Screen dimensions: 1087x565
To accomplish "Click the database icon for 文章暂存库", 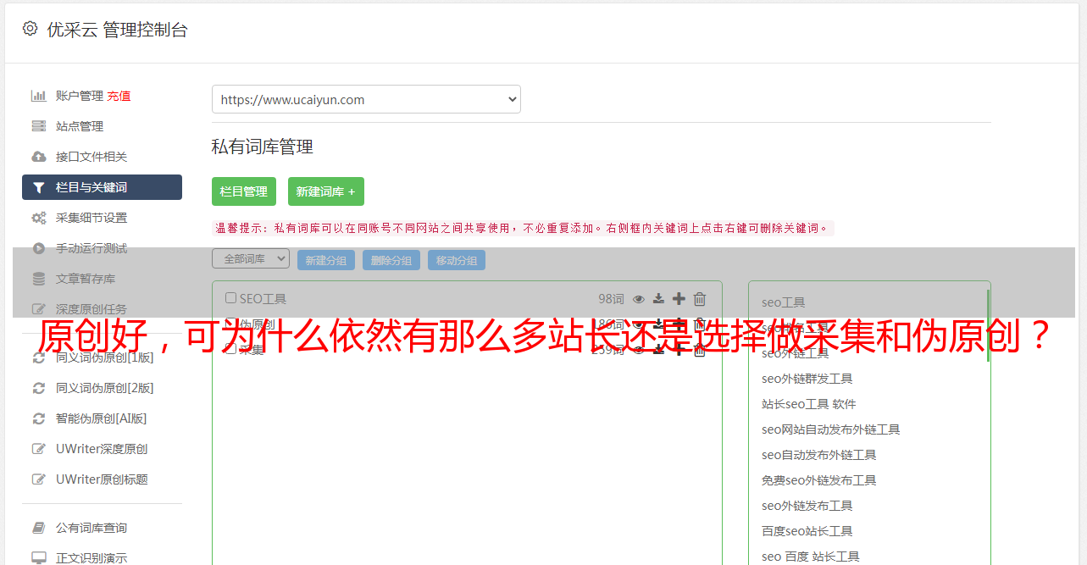I will click(x=39, y=279).
